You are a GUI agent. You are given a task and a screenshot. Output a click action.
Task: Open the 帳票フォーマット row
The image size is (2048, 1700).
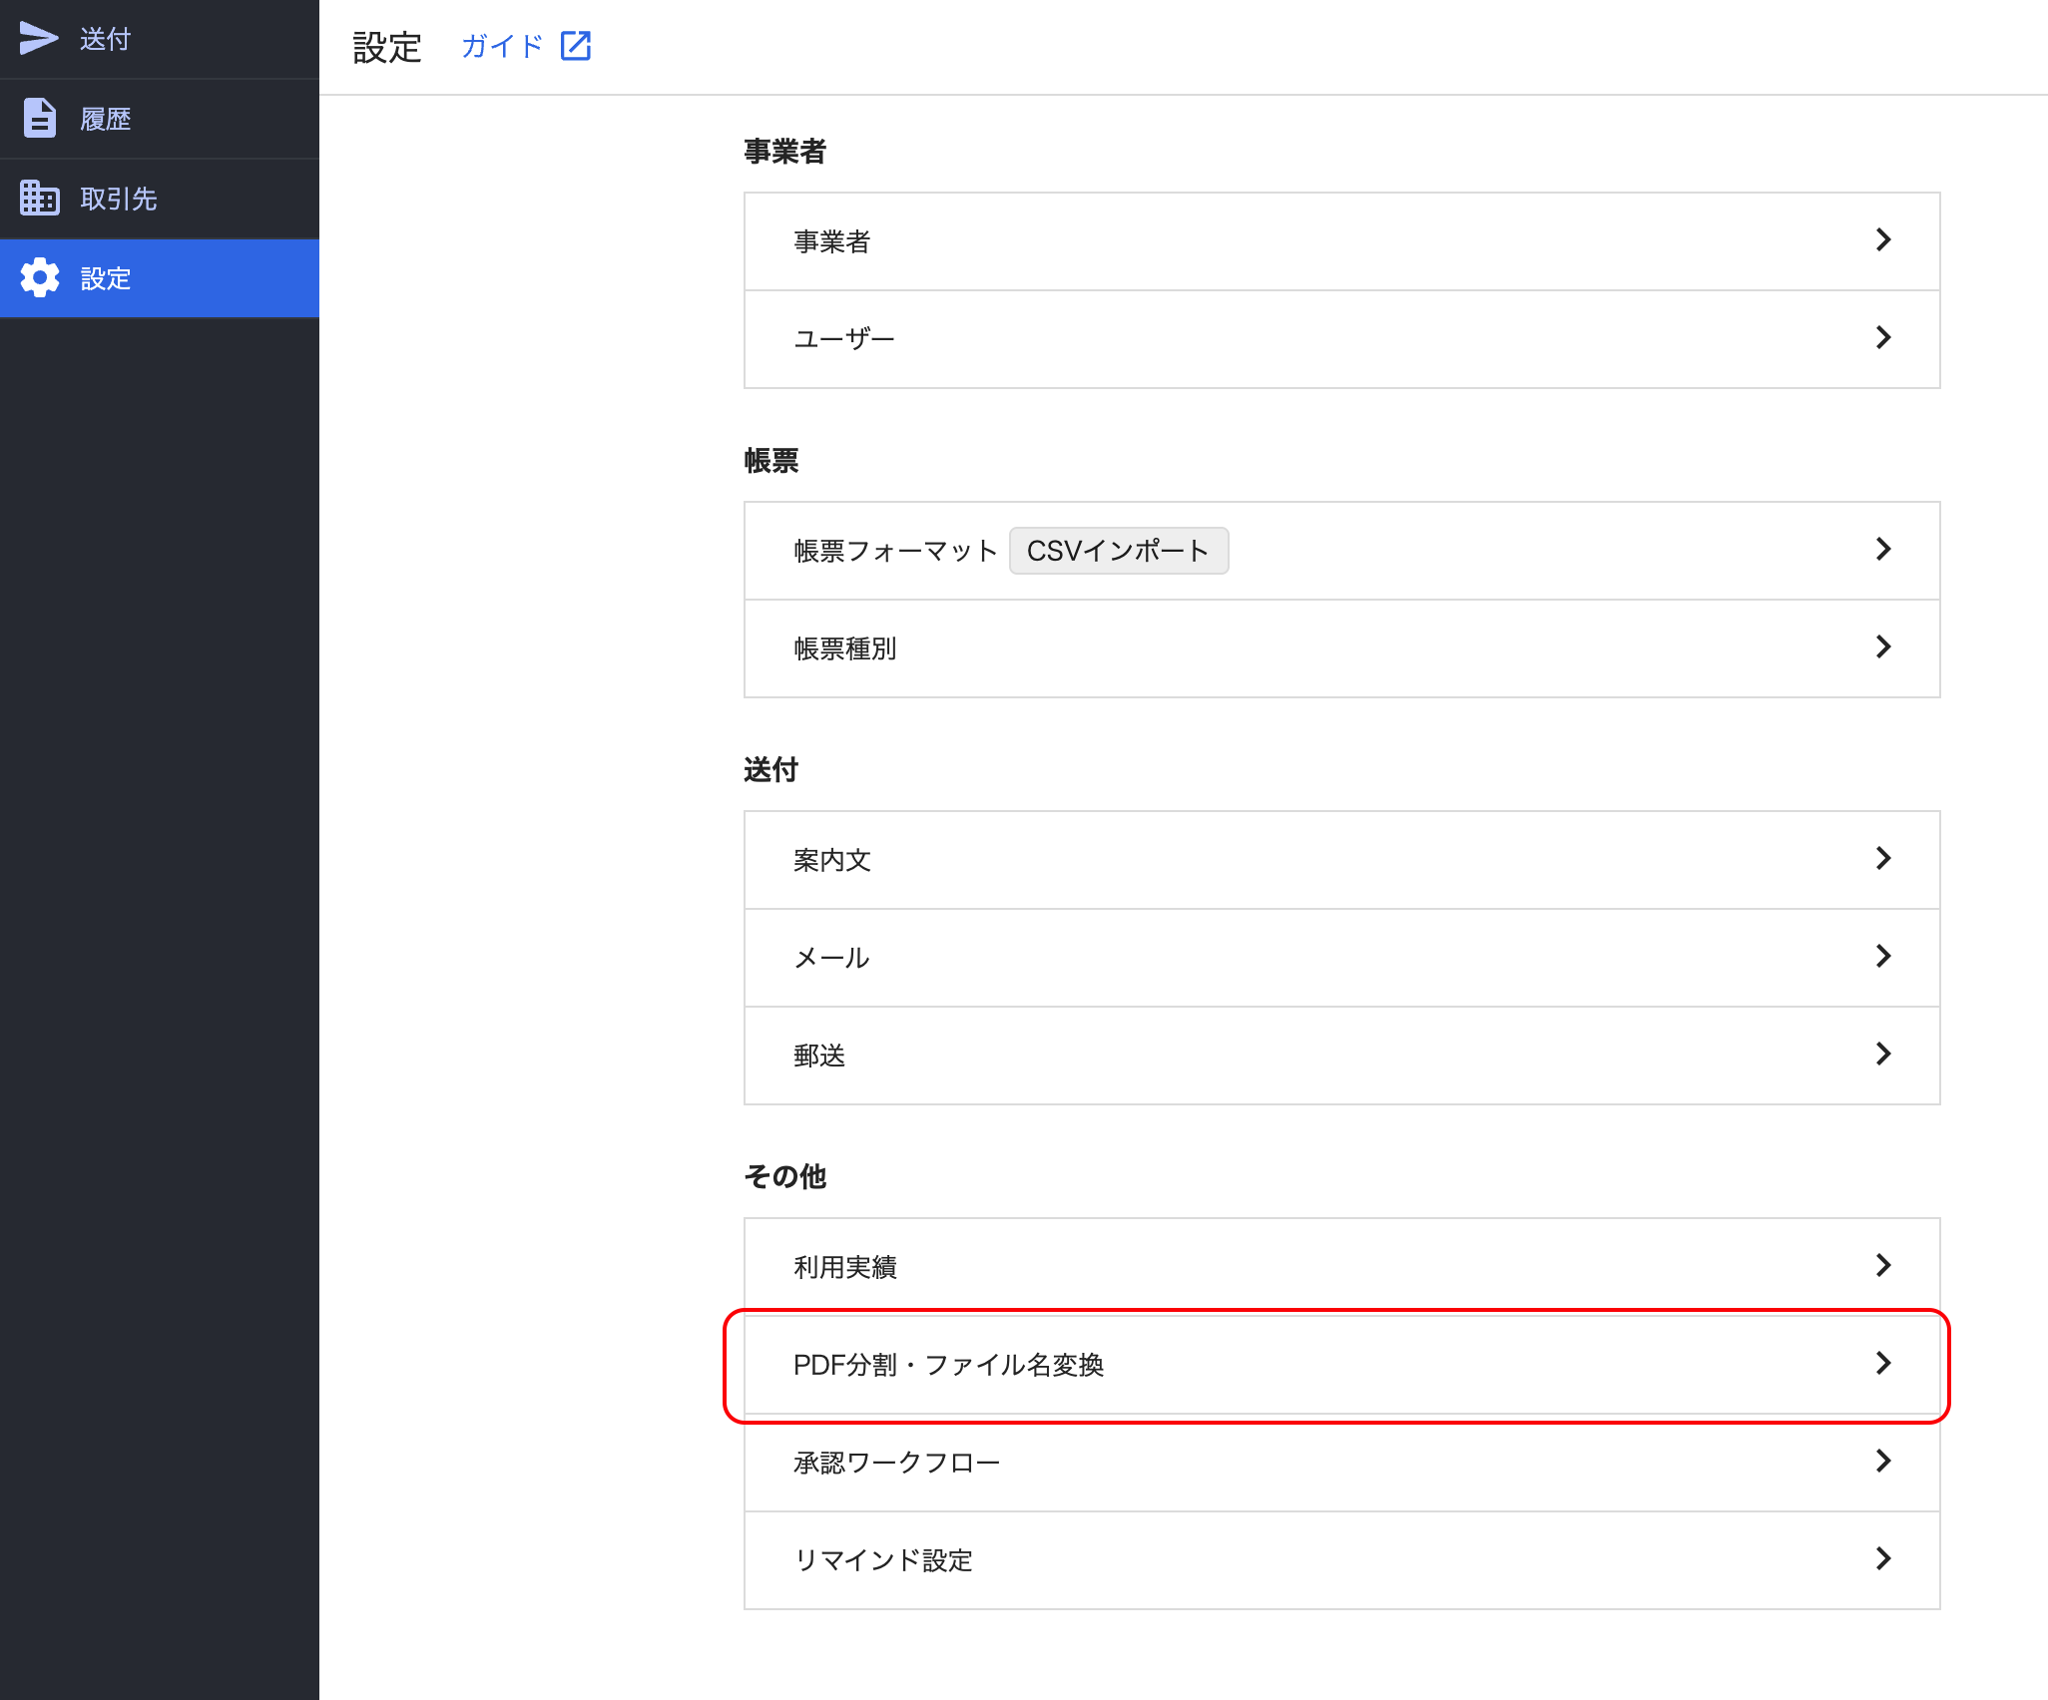tap(895, 551)
